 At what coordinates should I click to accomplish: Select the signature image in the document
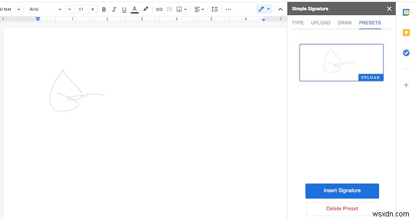[x=77, y=90]
